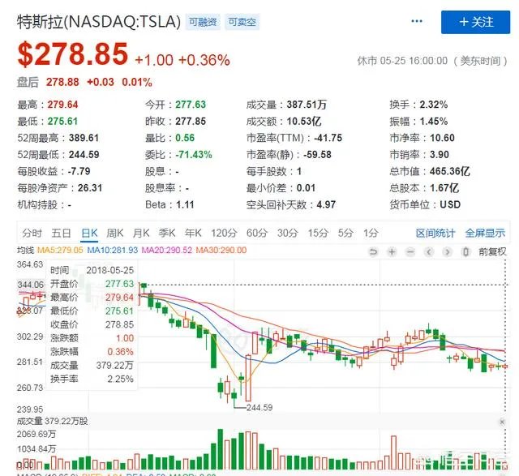Click the 52周最低 value 244.59
Screen dimensions: 519x476
[84, 155]
